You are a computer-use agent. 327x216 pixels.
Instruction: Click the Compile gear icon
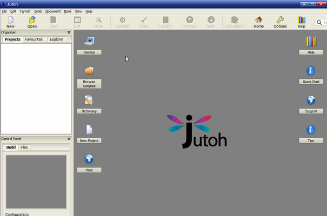(x=122, y=20)
